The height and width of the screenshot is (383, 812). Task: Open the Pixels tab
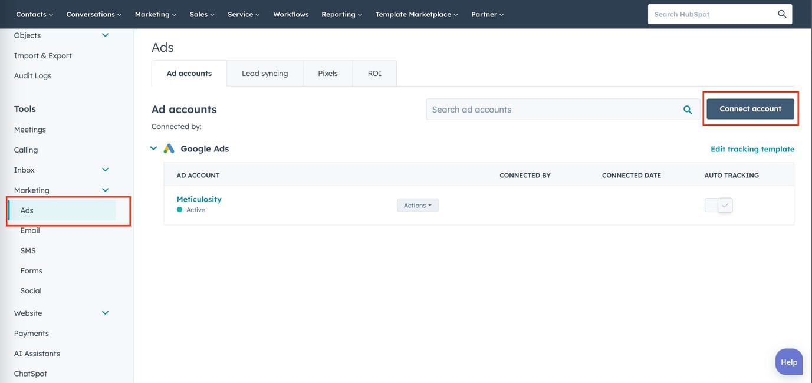click(x=328, y=72)
